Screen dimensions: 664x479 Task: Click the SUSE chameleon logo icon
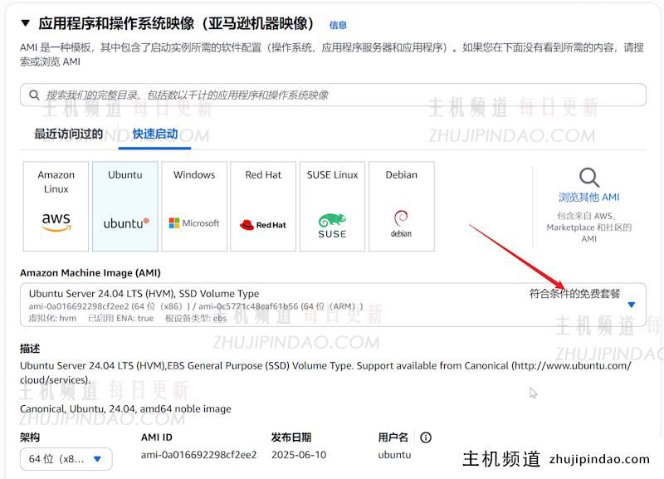point(333,226)
